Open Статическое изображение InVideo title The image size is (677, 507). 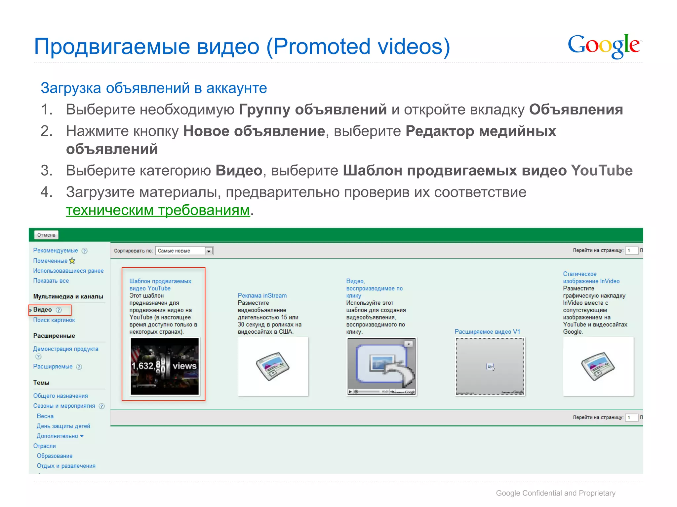(x=591, y=278)
